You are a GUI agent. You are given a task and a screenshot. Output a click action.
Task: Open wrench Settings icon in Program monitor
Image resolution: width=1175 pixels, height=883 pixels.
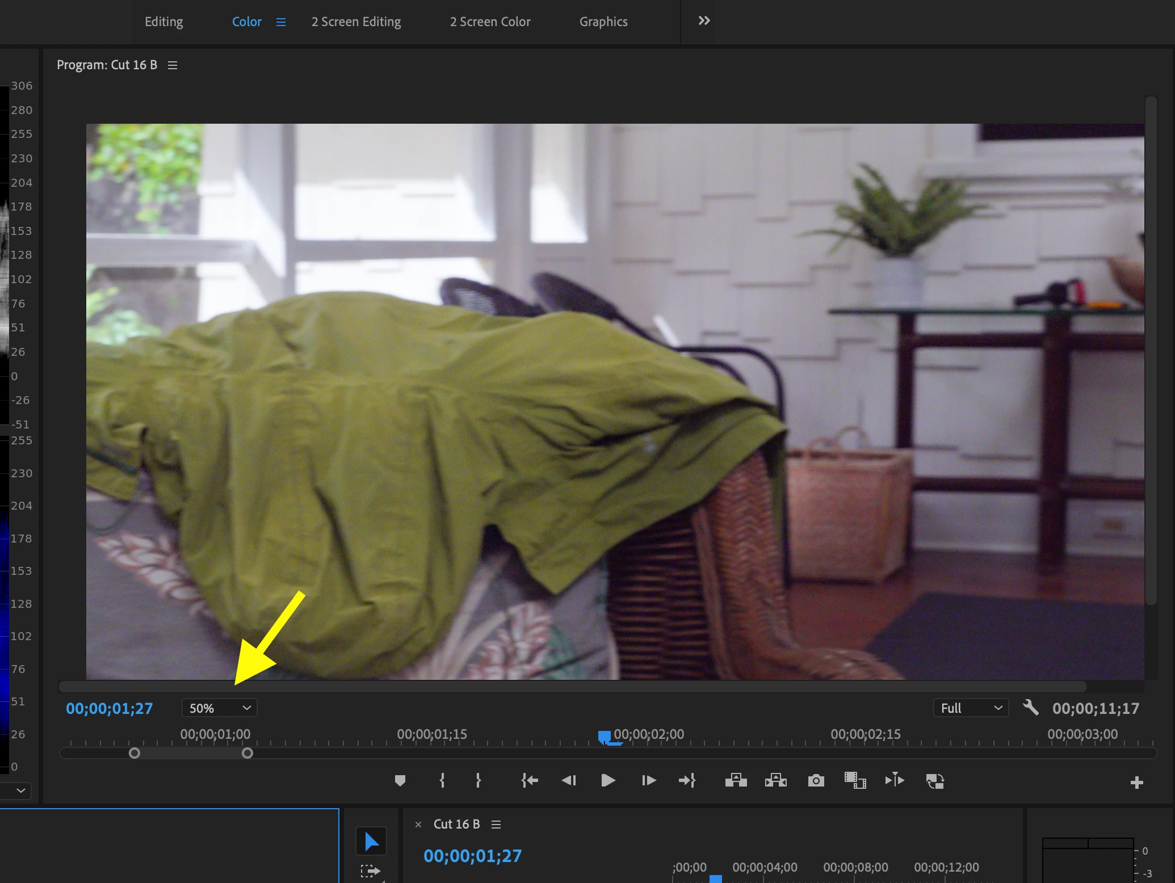(1030, 708)
